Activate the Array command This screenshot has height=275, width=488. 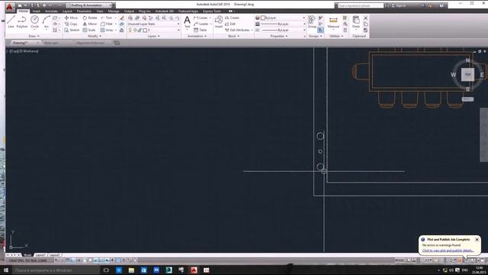pos(107,31)
